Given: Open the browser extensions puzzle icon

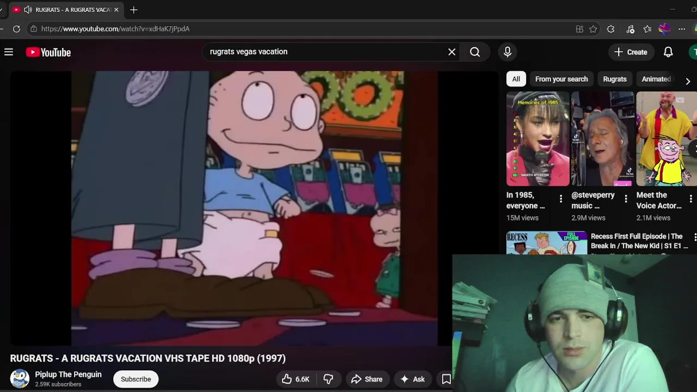Looking at the screenshot, I should point(610,29).
